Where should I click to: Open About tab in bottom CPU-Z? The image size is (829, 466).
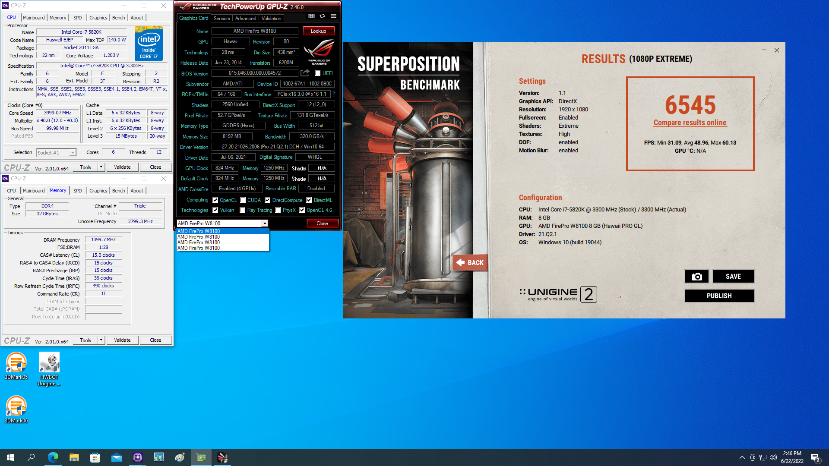[x=136, y=191]
